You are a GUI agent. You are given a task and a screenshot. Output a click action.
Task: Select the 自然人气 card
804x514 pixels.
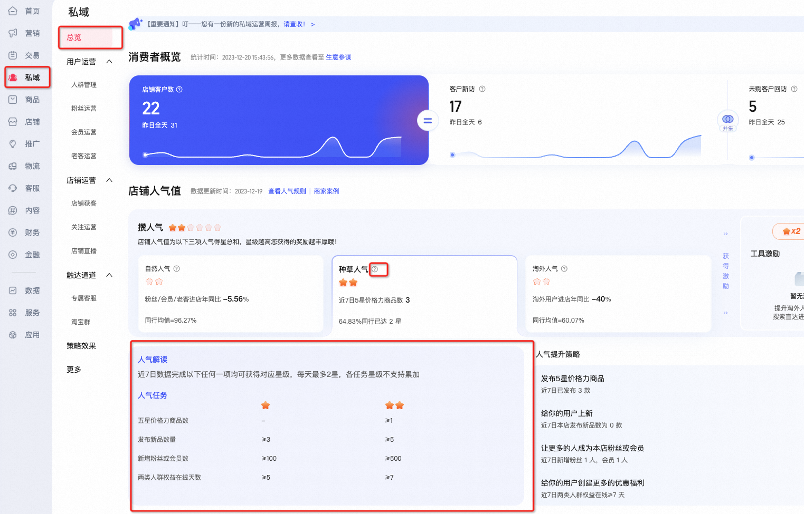(x=231, y=294)
